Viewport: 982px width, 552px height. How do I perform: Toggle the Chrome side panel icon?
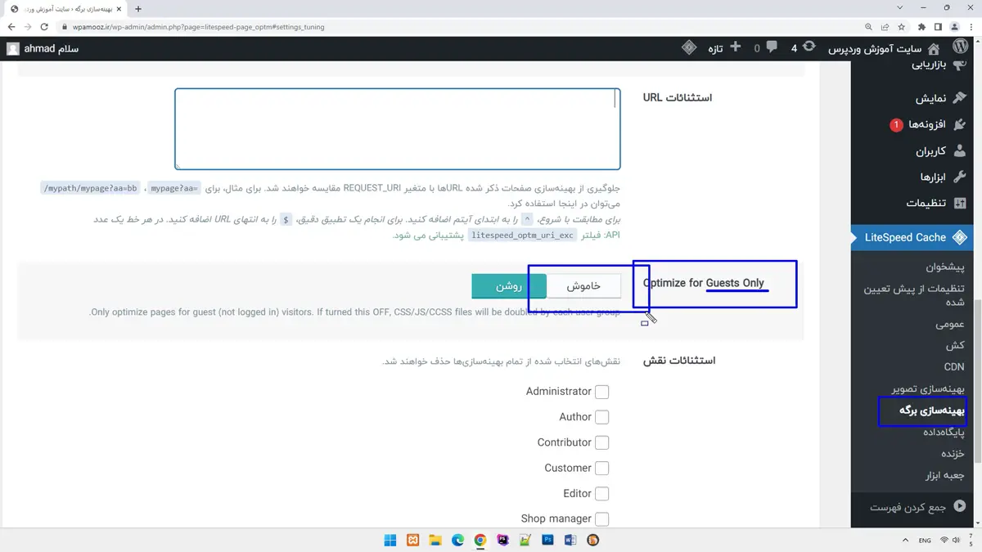coord(938,26)
